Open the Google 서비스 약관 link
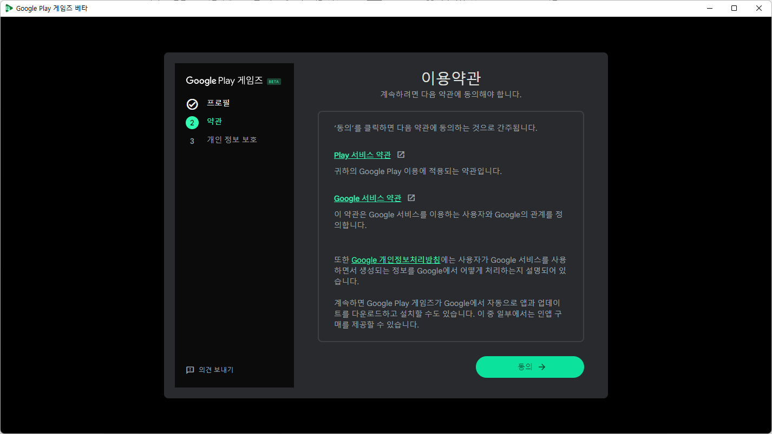 pos(368,198)
